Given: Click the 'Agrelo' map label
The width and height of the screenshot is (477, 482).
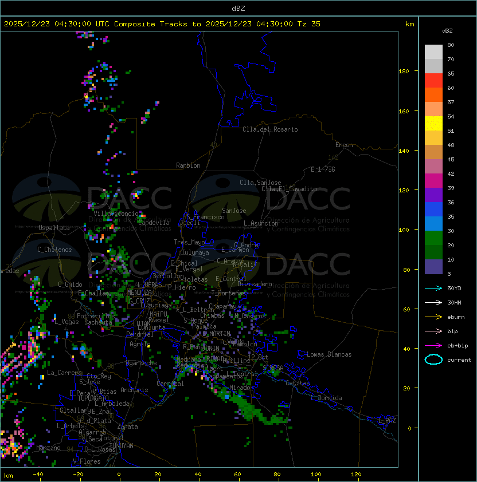Looking at the screenshot, I should pyautogui.click(x=140, y=344).
